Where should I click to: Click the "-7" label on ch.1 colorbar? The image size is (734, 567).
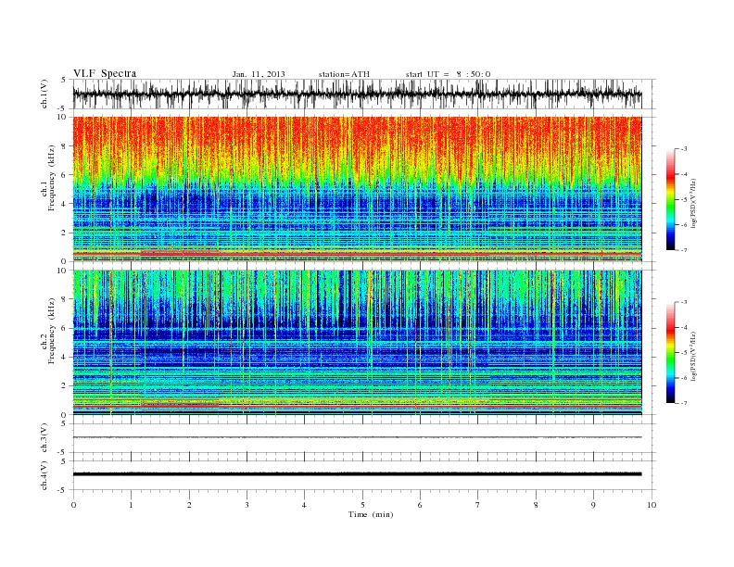tap(684, 250)
